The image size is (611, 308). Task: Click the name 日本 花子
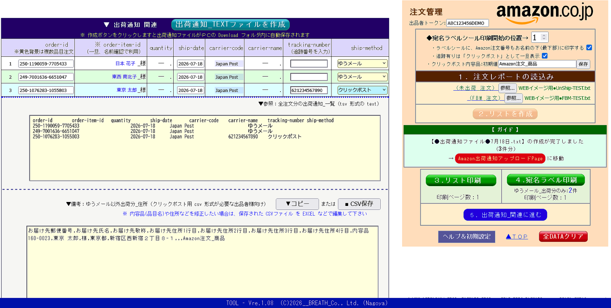pos(125,64)
